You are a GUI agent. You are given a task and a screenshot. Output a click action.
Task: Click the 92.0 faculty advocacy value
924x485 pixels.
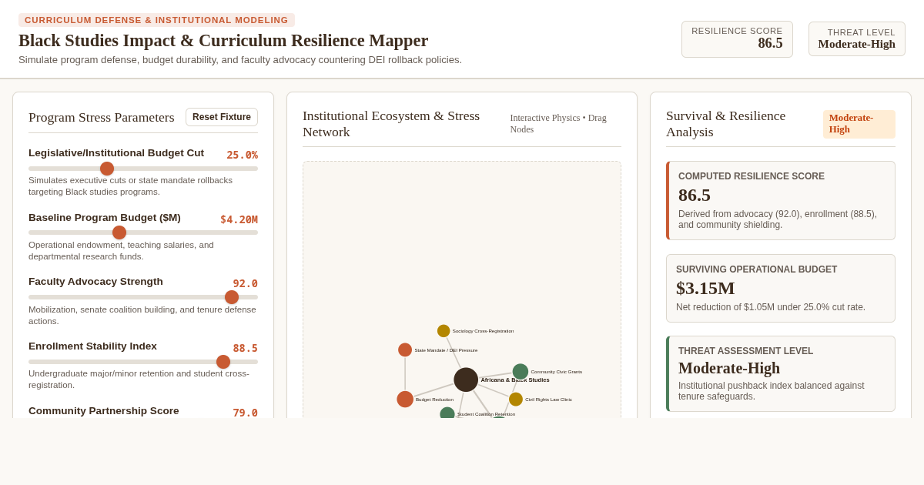point(246,283)
